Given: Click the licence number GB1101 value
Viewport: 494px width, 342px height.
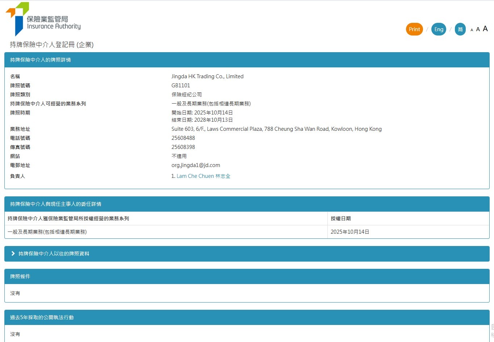Looking at the screenshot, I should [x=180, y=85].
